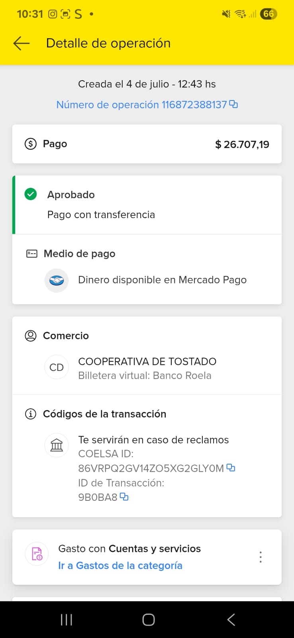Copy the operation number icon
Image resolution: width=294 pixels, height=638 pixels.
(x=233, y=104)
